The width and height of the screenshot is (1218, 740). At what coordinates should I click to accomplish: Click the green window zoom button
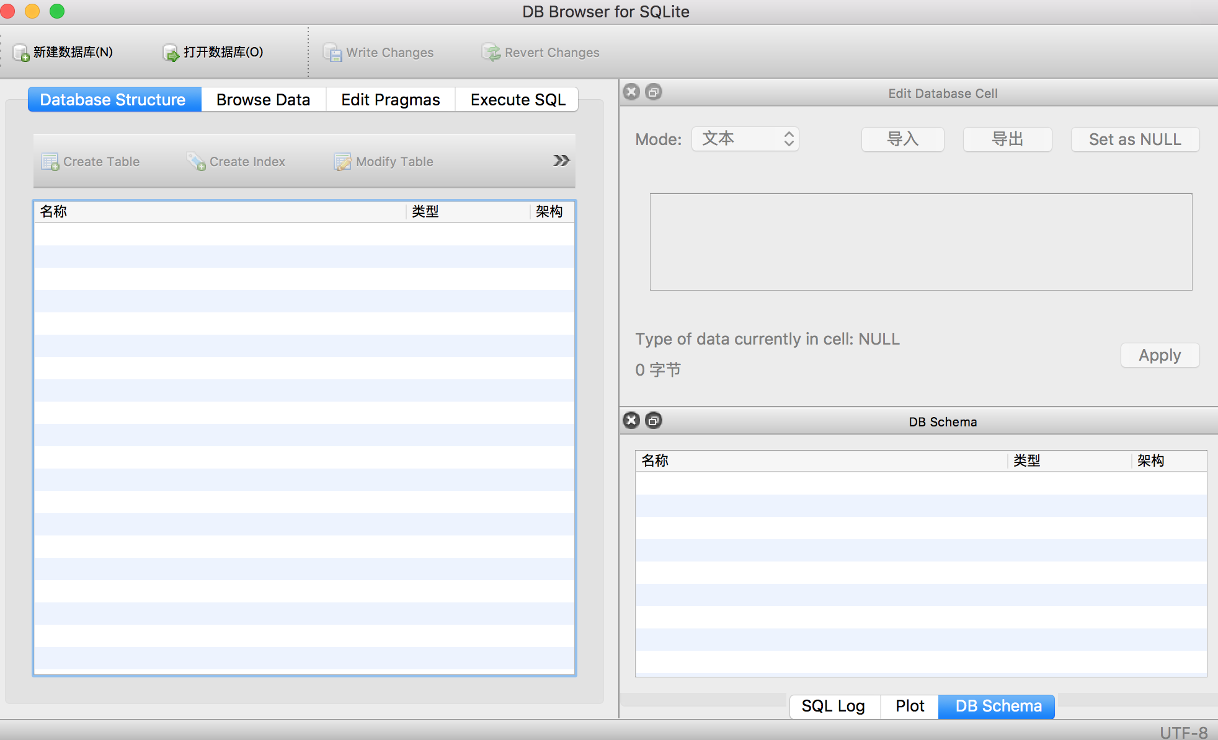pos(57,11)
